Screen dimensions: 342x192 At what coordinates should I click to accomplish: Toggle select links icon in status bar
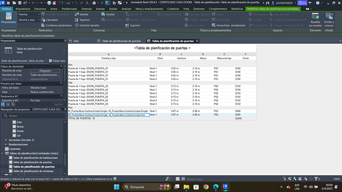(284, 179)
